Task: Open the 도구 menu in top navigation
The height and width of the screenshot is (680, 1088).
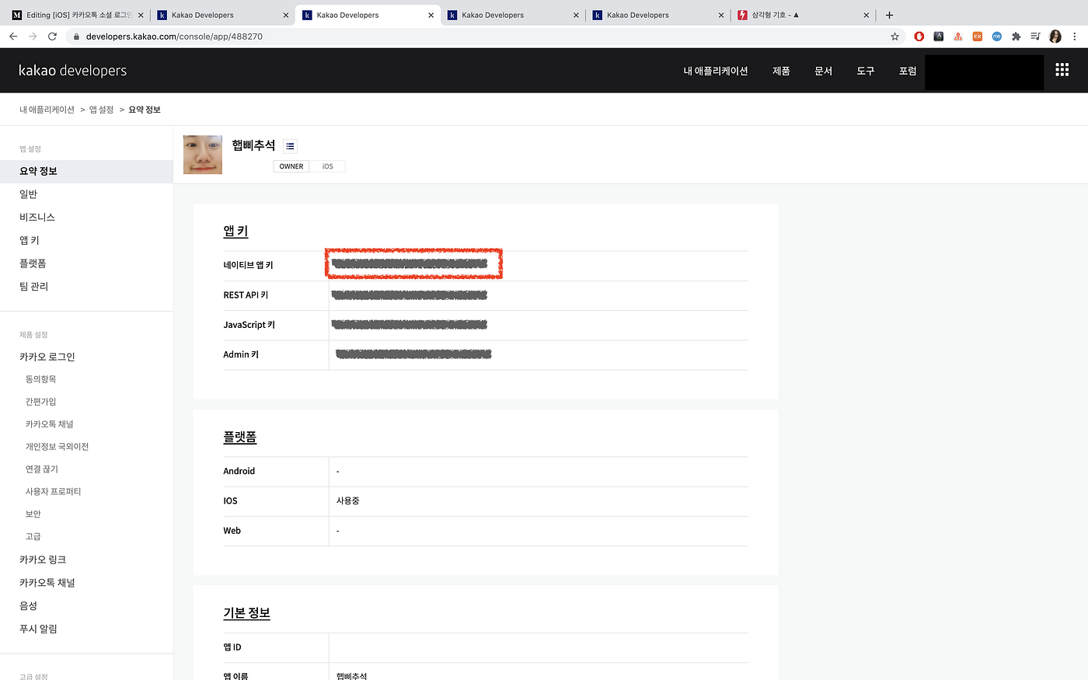Action: [x=866, y=71]
